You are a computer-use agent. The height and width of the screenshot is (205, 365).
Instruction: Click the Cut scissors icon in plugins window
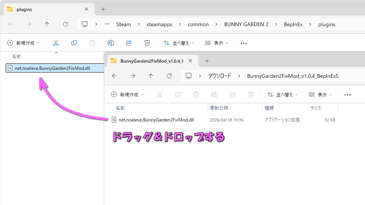[56, 43]
